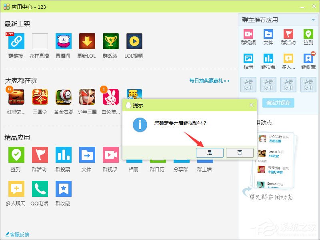
Task: Click an empty 放置应用 slot
Action: [248, 84]
